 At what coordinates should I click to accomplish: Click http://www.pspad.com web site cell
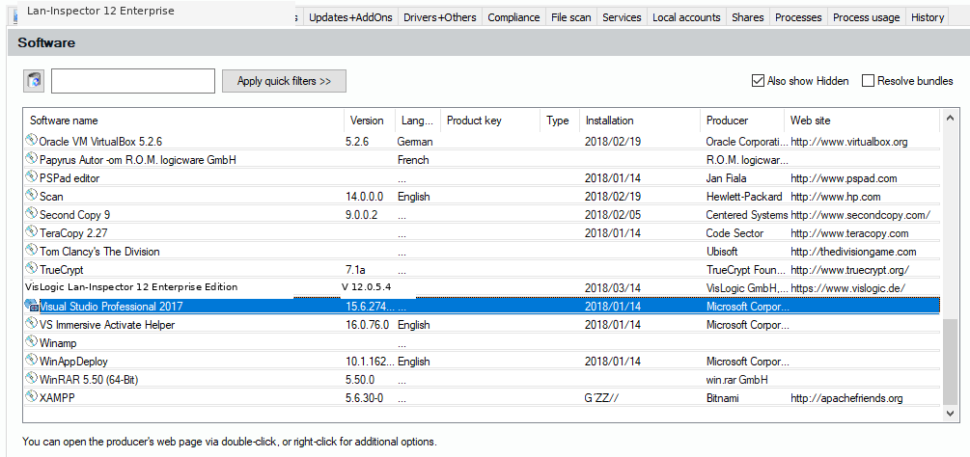pos(844,178)
